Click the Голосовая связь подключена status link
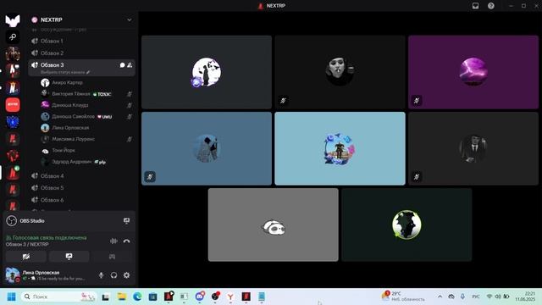Viewport: 542px width, 305px height. (x=49, y=237)
